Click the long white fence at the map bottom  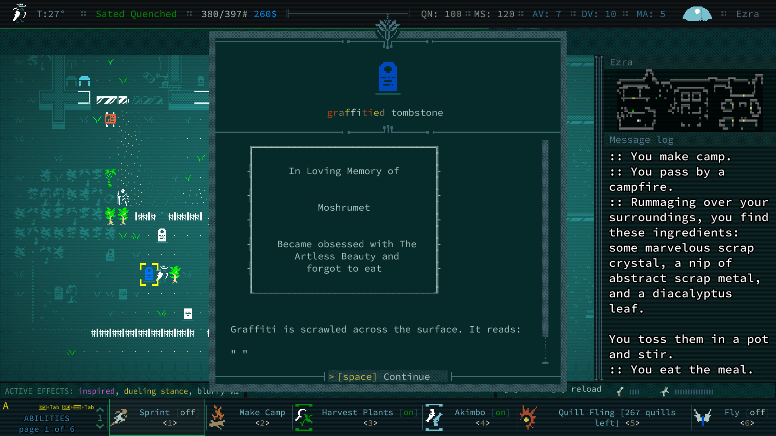pyautogui.click(x=143, y=333)
